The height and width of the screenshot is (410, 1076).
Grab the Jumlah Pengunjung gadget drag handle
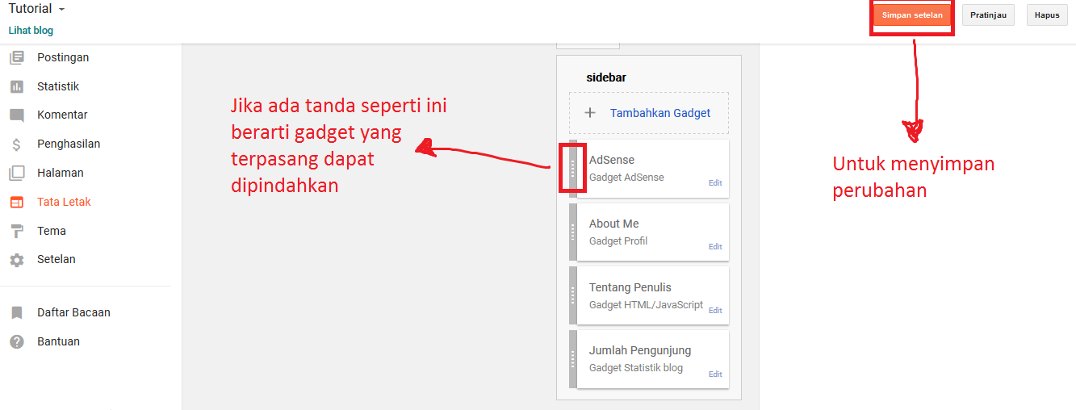click(x=573, y=359)
